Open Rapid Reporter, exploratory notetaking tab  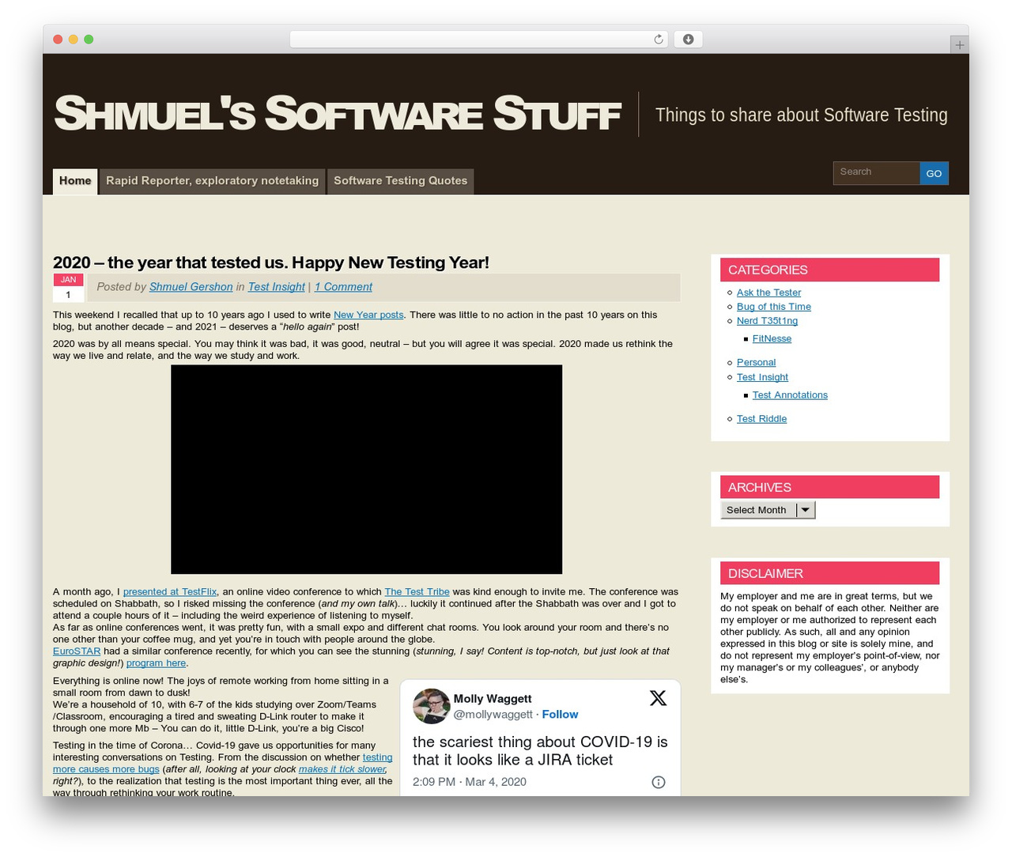[x=212, y=181]
